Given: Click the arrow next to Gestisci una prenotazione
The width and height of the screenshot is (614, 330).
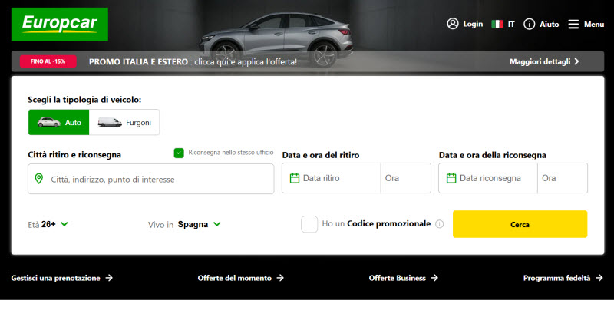Looking at the screenshot, I should point(109,278).
